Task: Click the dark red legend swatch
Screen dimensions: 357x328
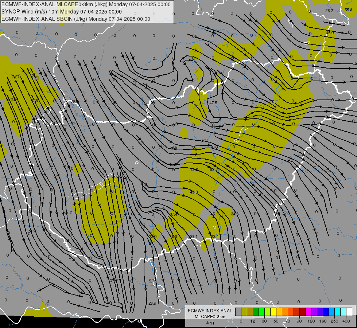Action: tap(302, 312)
